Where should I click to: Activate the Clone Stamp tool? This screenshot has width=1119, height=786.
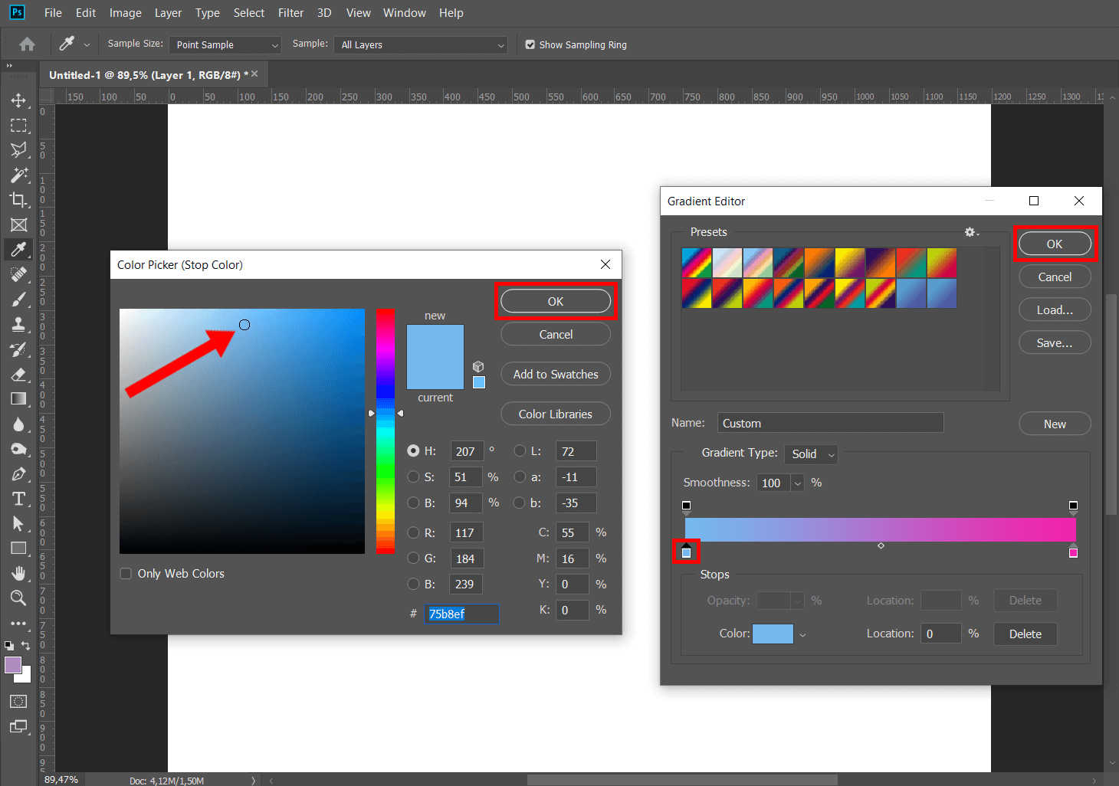tap(19, 324)
